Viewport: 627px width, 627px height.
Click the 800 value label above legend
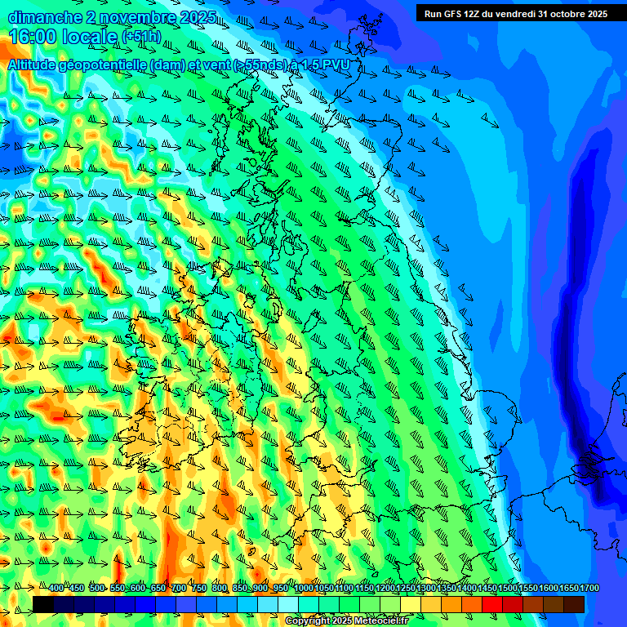pos(220,589)
